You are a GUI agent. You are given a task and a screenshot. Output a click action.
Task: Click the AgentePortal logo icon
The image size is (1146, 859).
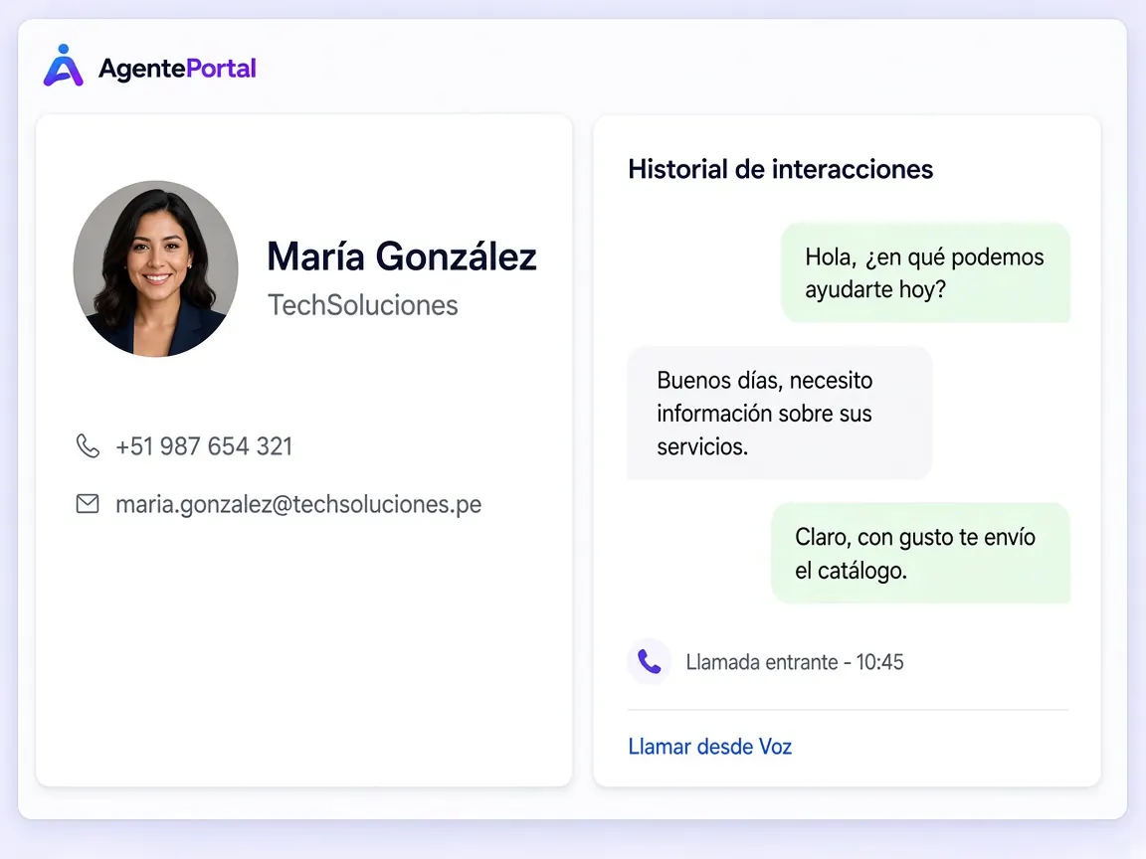(x=63, y=66)
